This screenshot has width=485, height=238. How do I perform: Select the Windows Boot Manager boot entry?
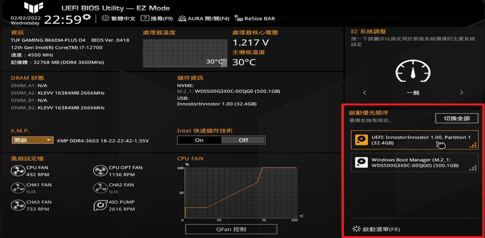pos(415,162)
